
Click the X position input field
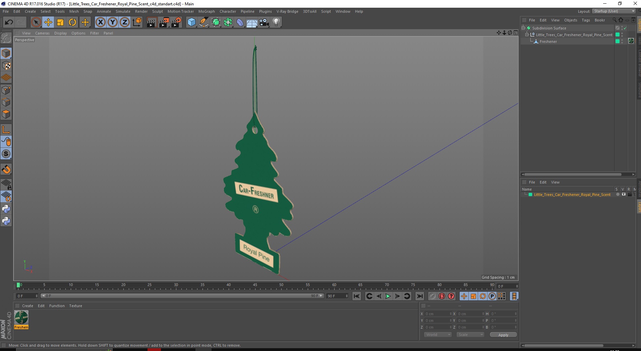[438, 314]
